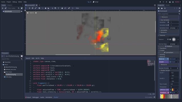The width and height of the screenshot is (182, 102).
Task: Select the Pan Mode hand tool
Action: (x=45, y=8)
